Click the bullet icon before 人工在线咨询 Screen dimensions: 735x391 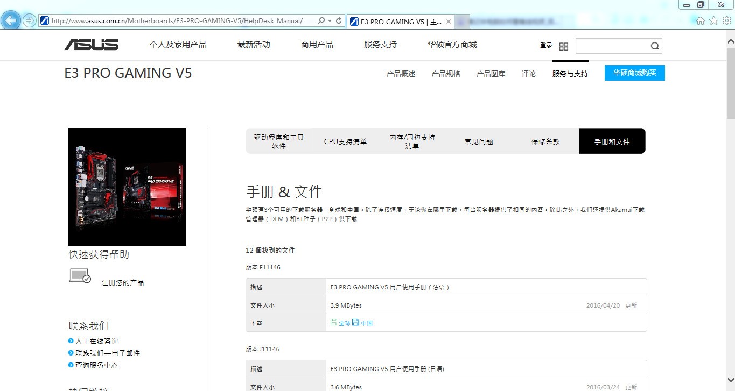(71, 341)
